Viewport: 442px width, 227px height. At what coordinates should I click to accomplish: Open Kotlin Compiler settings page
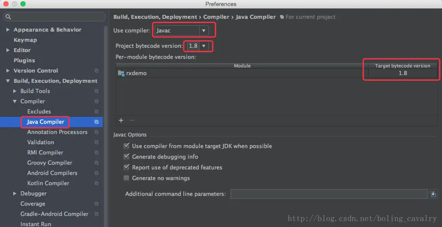tap(48, 183)
